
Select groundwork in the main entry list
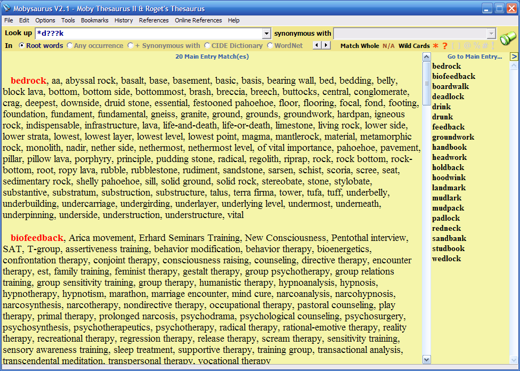[453, 137]
